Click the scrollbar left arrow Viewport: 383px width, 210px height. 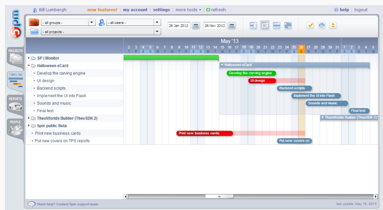(x=126, y=196)
